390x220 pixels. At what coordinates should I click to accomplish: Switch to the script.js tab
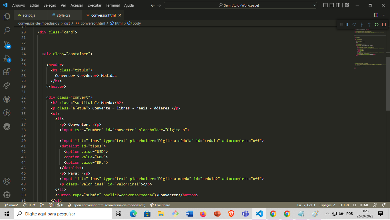[31, 15]
